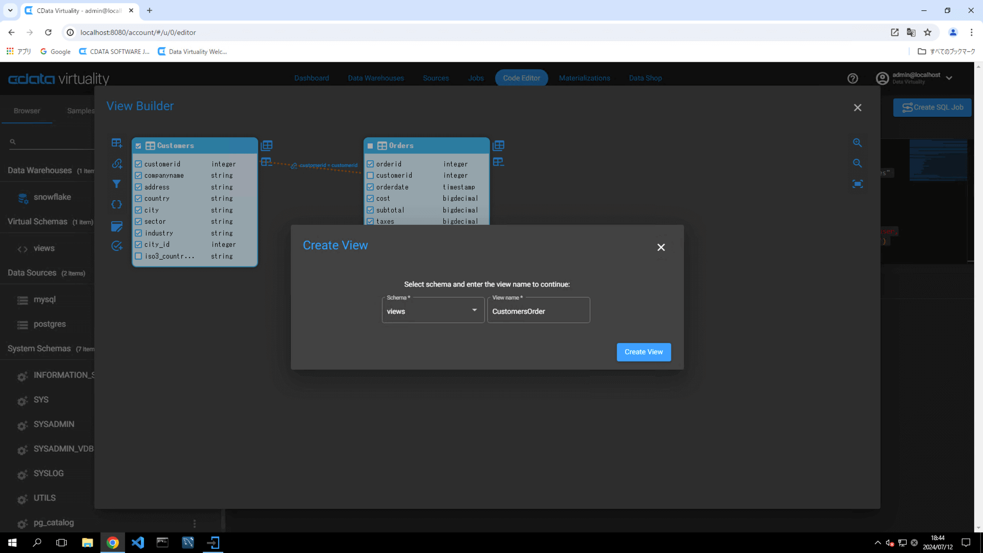Click the View name input field
Viewport: 983px width, 553px height.
click(538, 311)
